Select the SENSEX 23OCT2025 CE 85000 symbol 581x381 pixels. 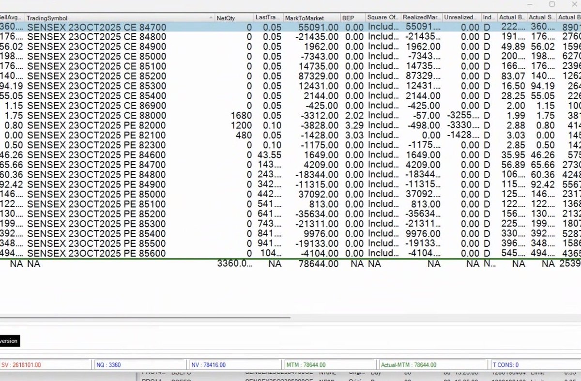(x=96, y=56)
